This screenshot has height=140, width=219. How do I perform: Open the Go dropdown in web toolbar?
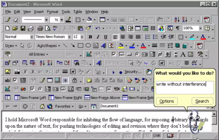82,106
